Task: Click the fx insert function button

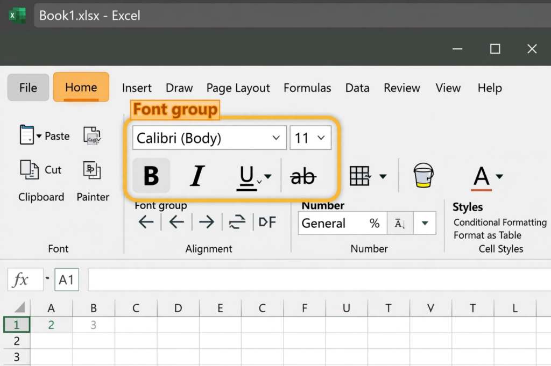Action: pyautogui.click(x=25, y=279)
